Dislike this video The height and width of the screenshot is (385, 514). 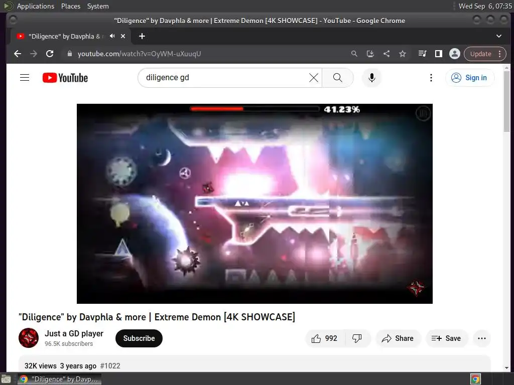pyautogui.click(x=357, y=338)
